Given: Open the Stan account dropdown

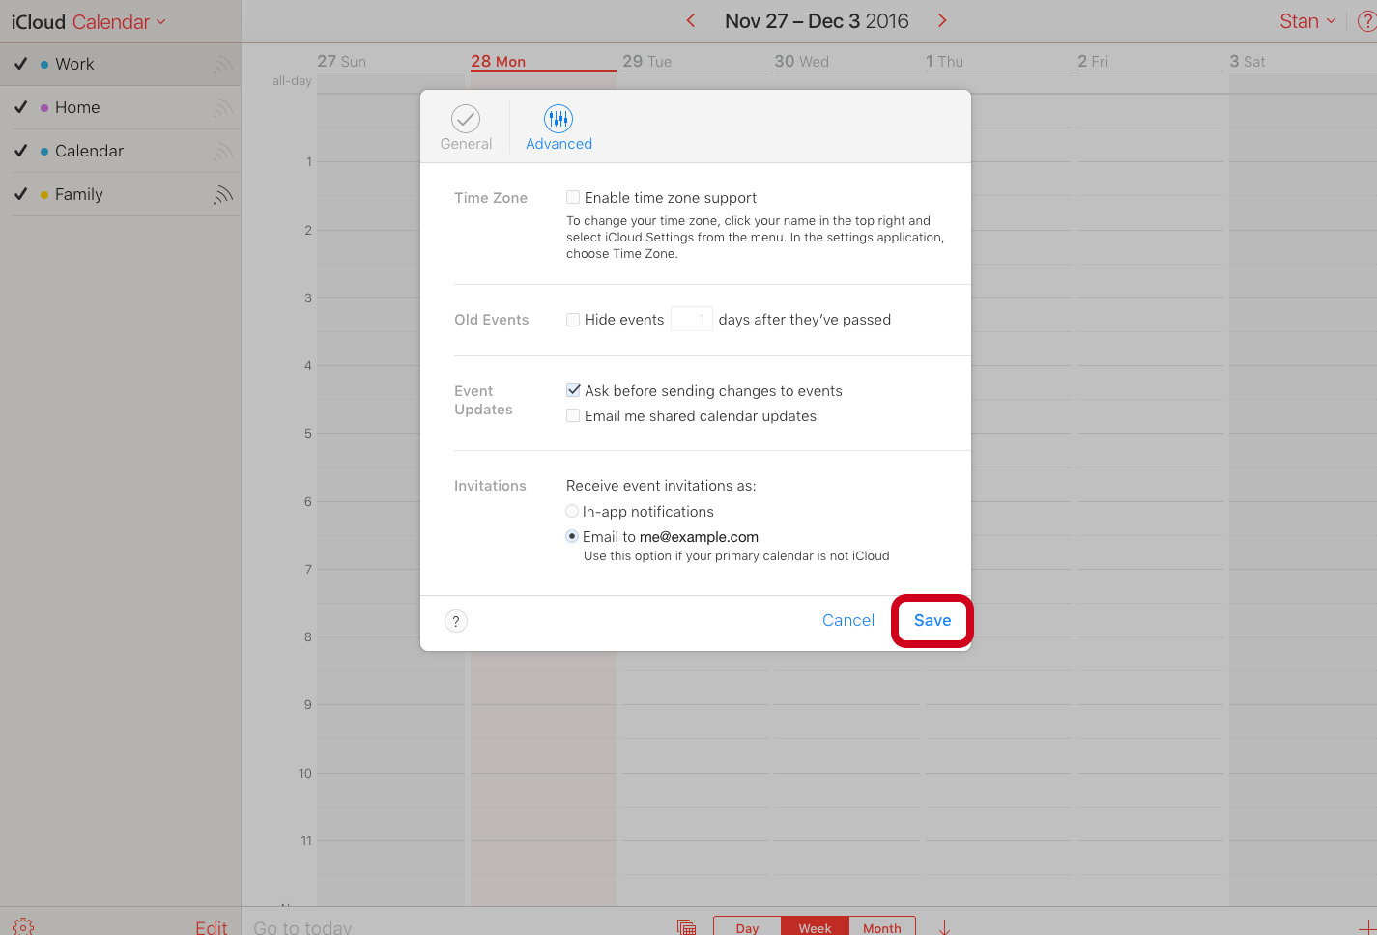Looking at the screenshot, I should (1306, 20).
